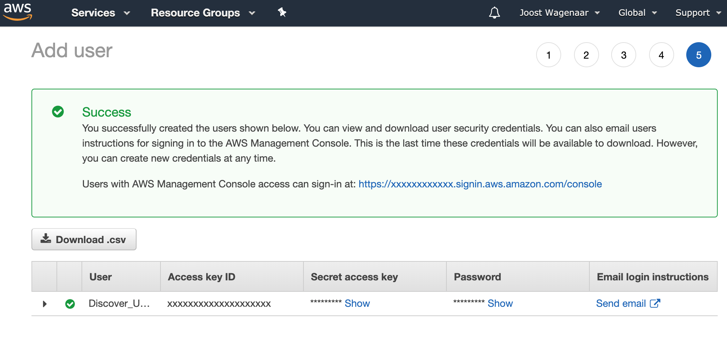This screenshot has width=727, height=339.
Task: Open the Resource Groups menu
Action: click(x=203, y=13)
